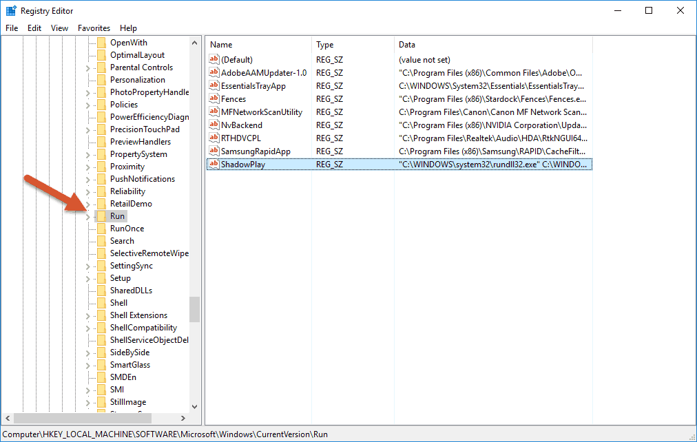Select the StillImage key
The width and height of the screenshot is (697, 442).
pos(128,402)
